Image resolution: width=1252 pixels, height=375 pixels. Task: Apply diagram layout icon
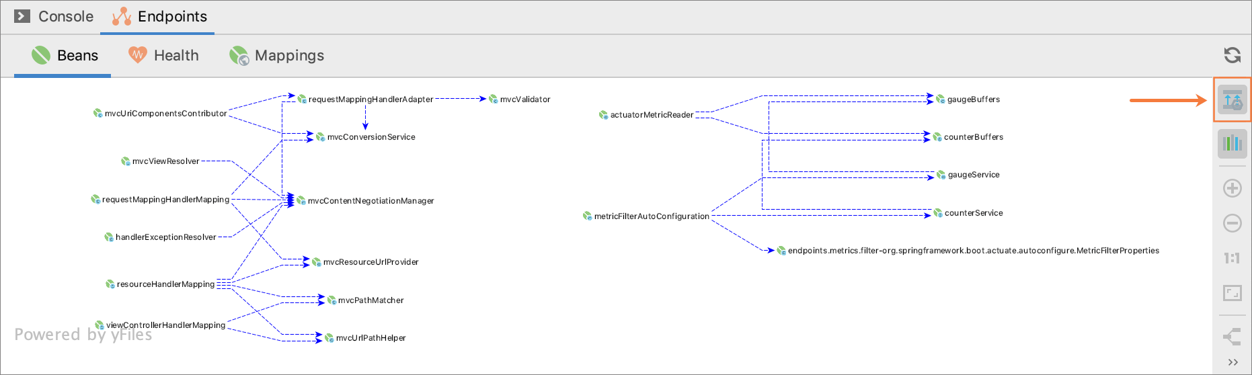(1232, 337)
